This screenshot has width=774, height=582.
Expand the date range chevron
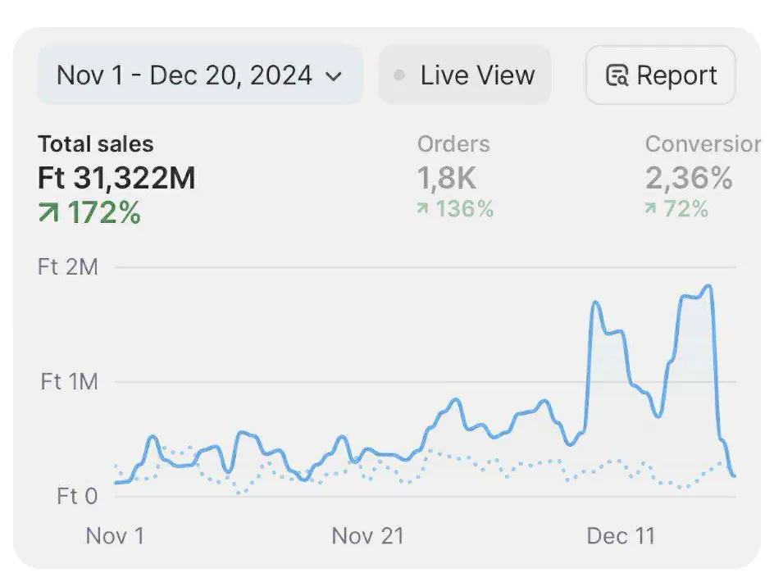tap(333, 76)
